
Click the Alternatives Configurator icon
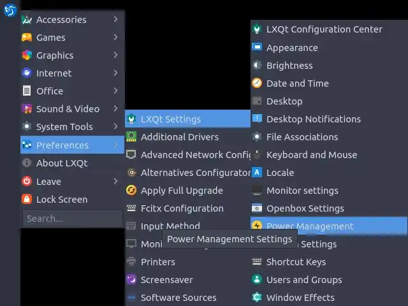point(131,172)
